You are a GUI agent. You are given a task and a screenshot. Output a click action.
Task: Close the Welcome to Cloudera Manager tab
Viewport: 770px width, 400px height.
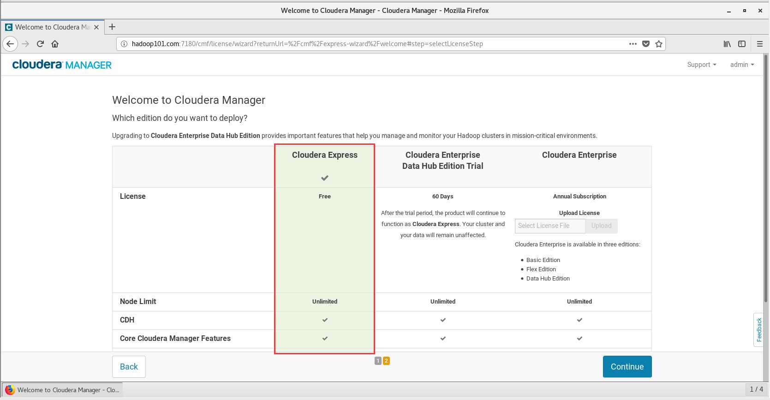pos(96,27)
